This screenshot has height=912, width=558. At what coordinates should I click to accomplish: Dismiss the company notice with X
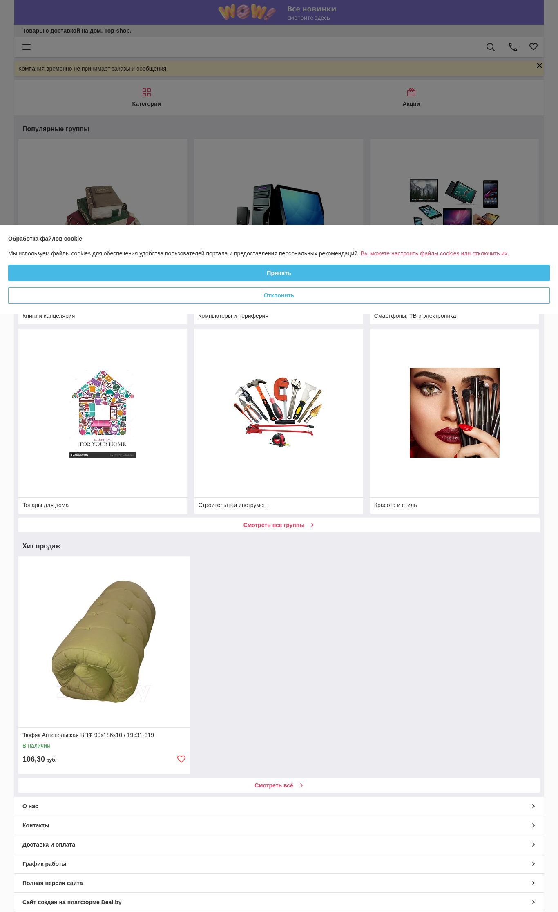click(540, 65)
